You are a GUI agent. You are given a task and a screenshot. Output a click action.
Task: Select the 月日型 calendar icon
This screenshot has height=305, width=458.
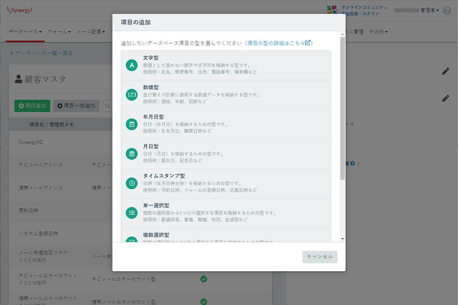(x=132, y=154)
